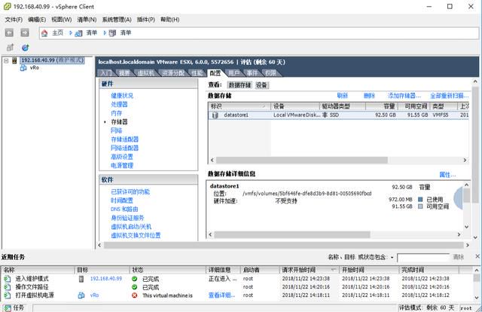This screenshot has width=482, height=312.
Task: Close the recent tasks panel with X
Action: point(477,256)
